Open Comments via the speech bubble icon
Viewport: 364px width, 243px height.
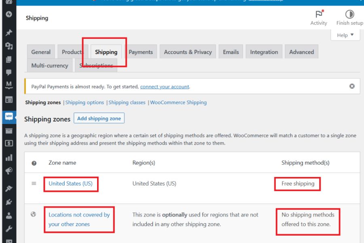point(9,72)
